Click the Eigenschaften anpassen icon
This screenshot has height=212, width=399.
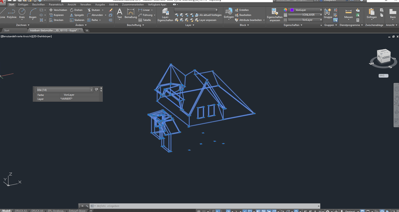point(274,14)
